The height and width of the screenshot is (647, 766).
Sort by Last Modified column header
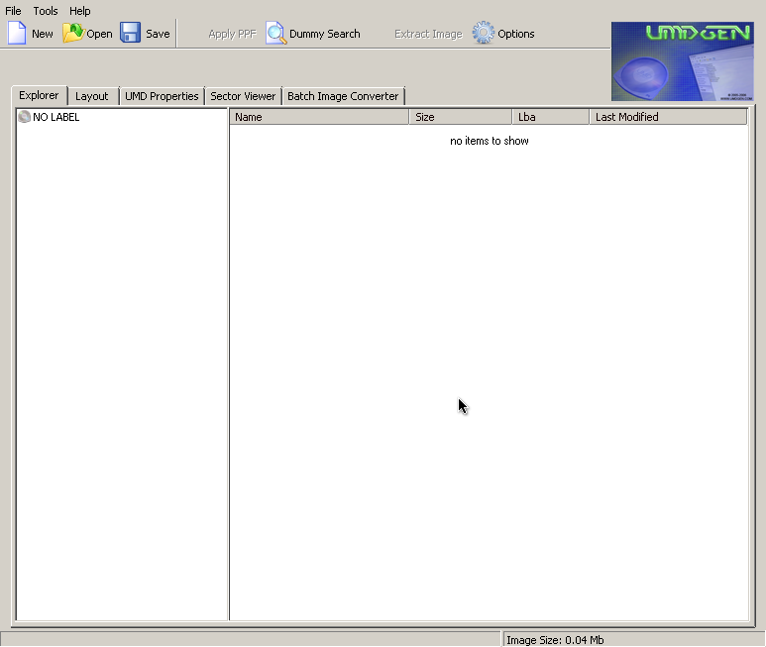668,117
